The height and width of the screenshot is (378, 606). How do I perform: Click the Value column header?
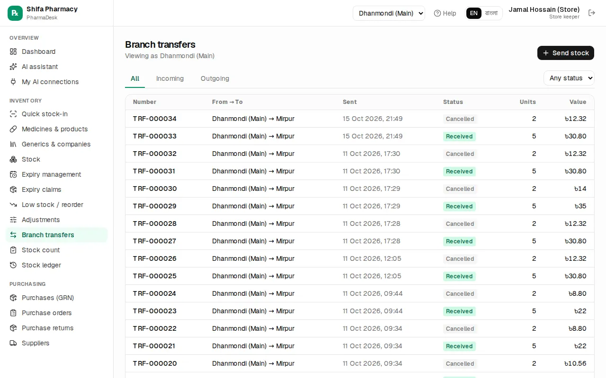pos(578,102)
